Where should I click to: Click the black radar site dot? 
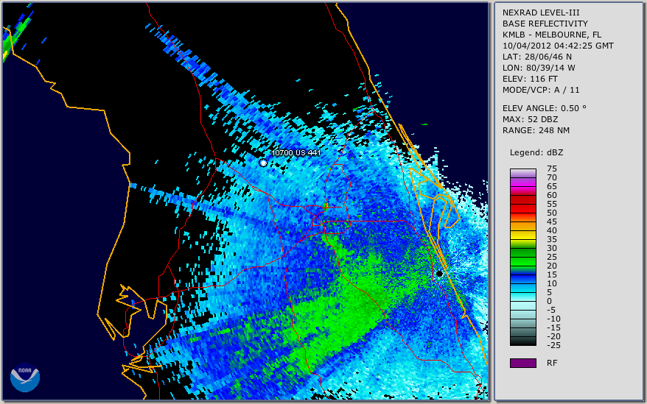pyautogui.click(x=439, y=273)
